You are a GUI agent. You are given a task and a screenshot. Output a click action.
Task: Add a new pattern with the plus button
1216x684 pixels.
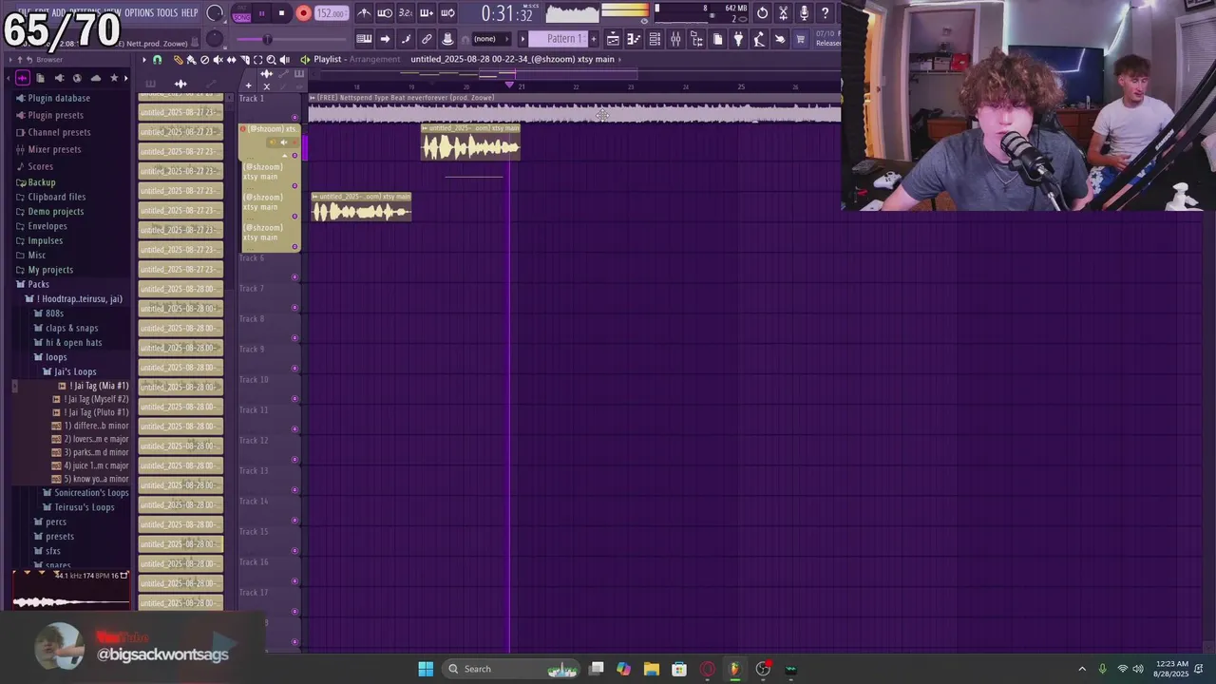pos(595,39)
